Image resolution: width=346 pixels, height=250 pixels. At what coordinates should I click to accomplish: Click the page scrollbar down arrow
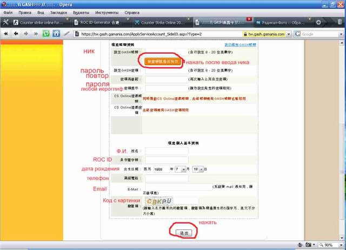pyautogui.click(x=342, y=238)
